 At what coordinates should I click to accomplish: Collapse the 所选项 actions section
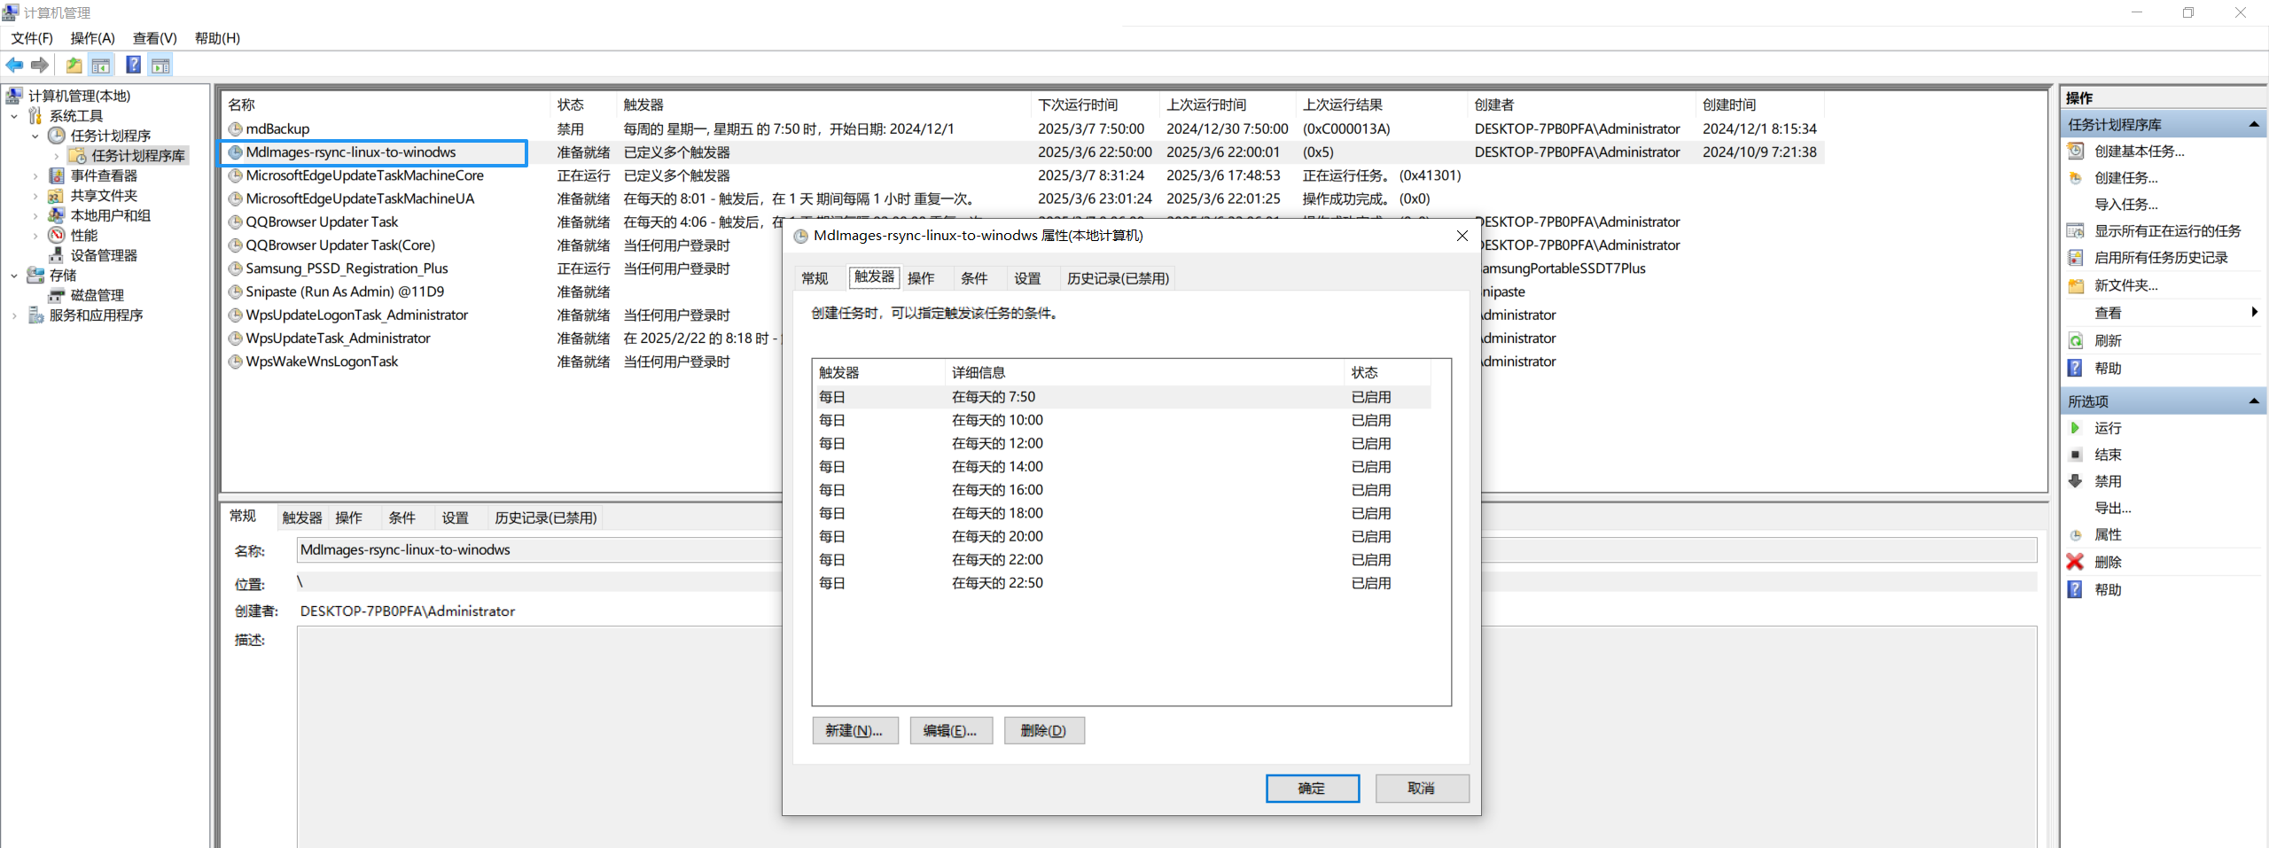2254,401
